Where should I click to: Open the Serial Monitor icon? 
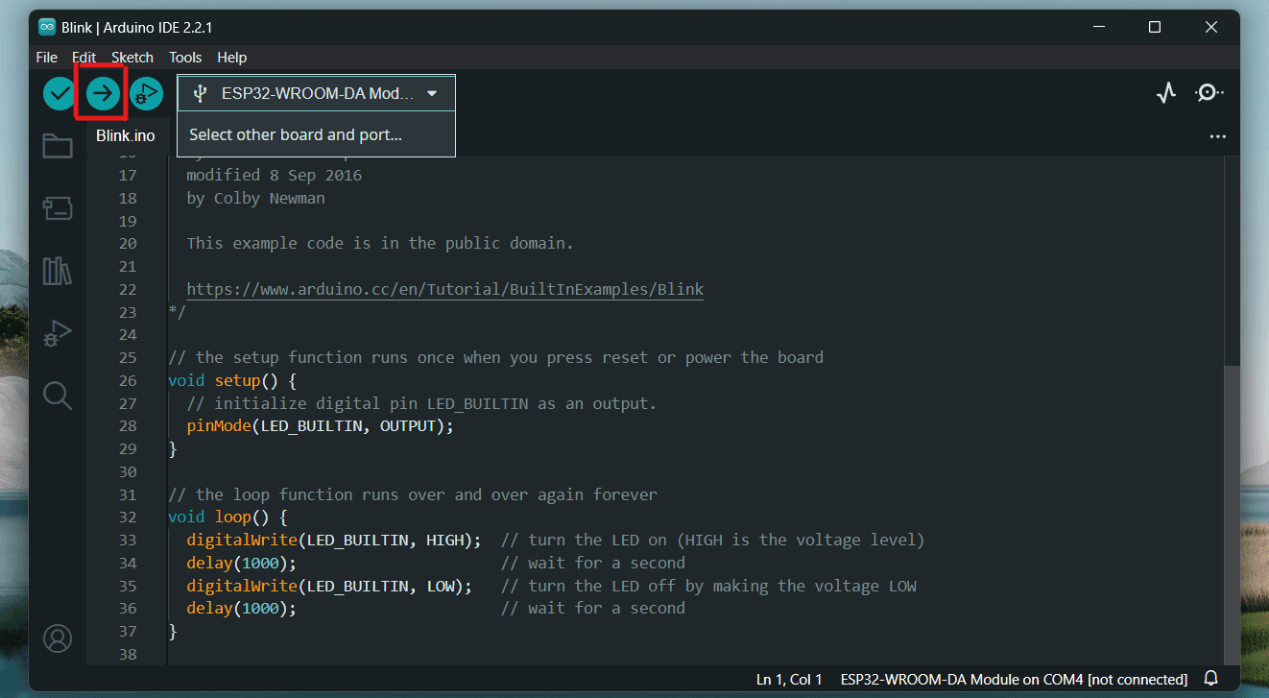coord(1209,93)
